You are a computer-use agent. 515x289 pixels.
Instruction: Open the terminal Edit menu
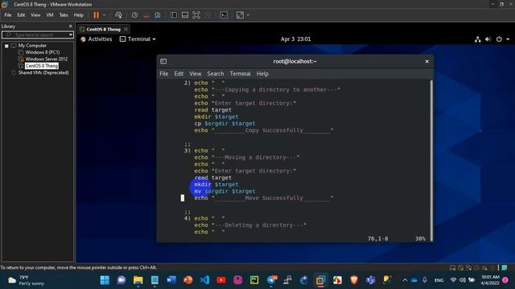pos(179,74)
